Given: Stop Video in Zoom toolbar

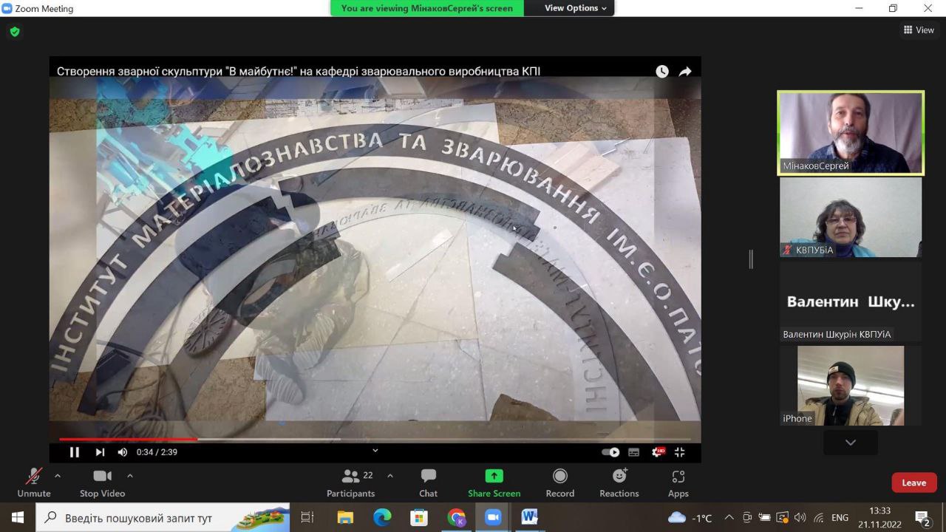Looking at the screenshot, I should click(102, 483).
